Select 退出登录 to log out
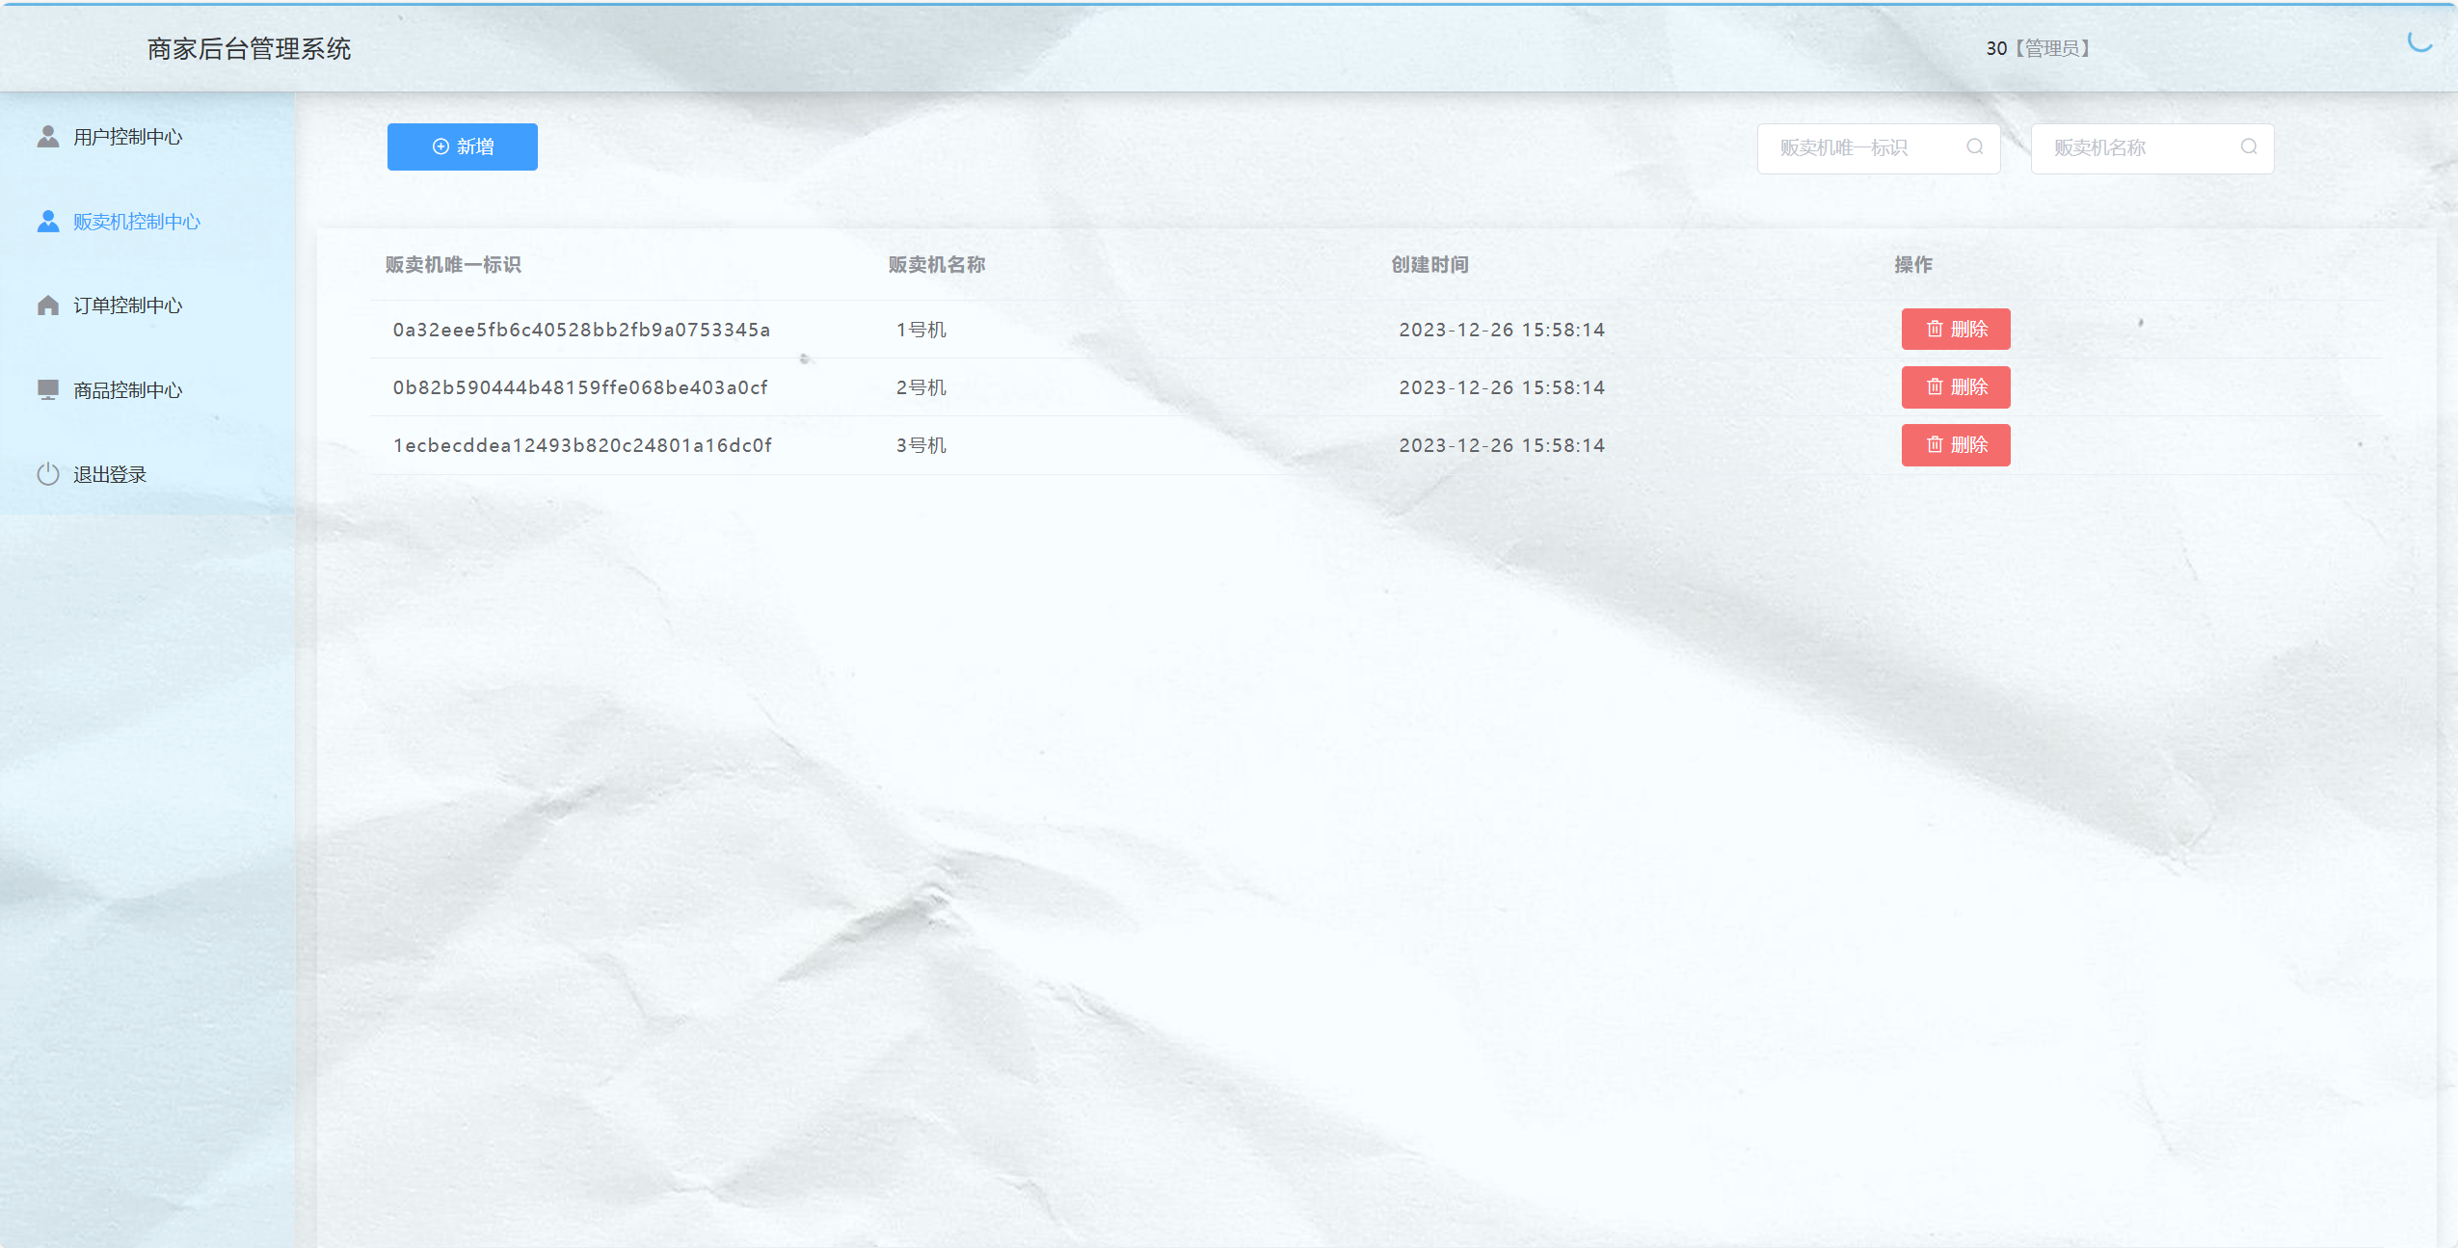Viewport: 2458px width, 1248px height. pyautogui.click(x=110, y=474)
